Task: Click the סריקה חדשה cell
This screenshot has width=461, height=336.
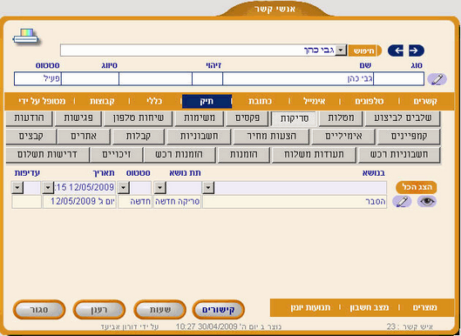Action: pyautogui.click(x=177, y=202)
